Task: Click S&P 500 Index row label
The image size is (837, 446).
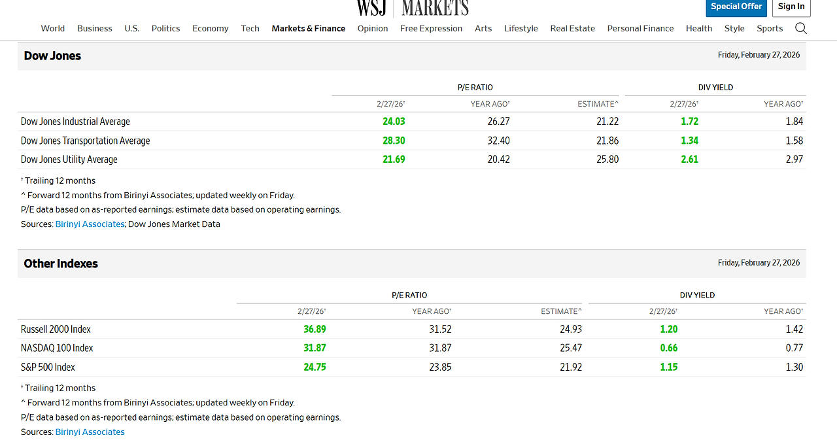Action: 48,368
